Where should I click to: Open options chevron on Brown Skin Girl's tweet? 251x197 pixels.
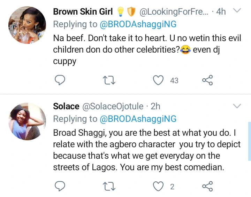(237, 11)
